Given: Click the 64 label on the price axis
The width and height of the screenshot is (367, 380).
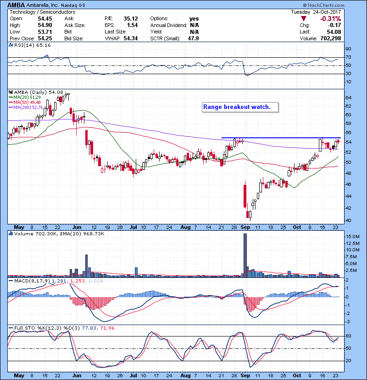Looking at the screenshot, I should coord(349,98).
